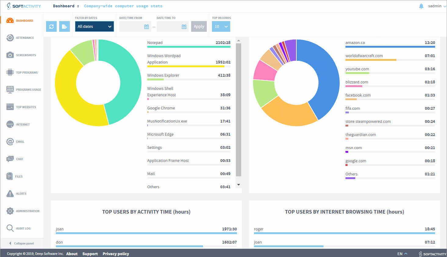Screen dimensions: 447x257
Task: Go to Dashboard menu label
Action: pyautogui.click(x=24, y=21)
